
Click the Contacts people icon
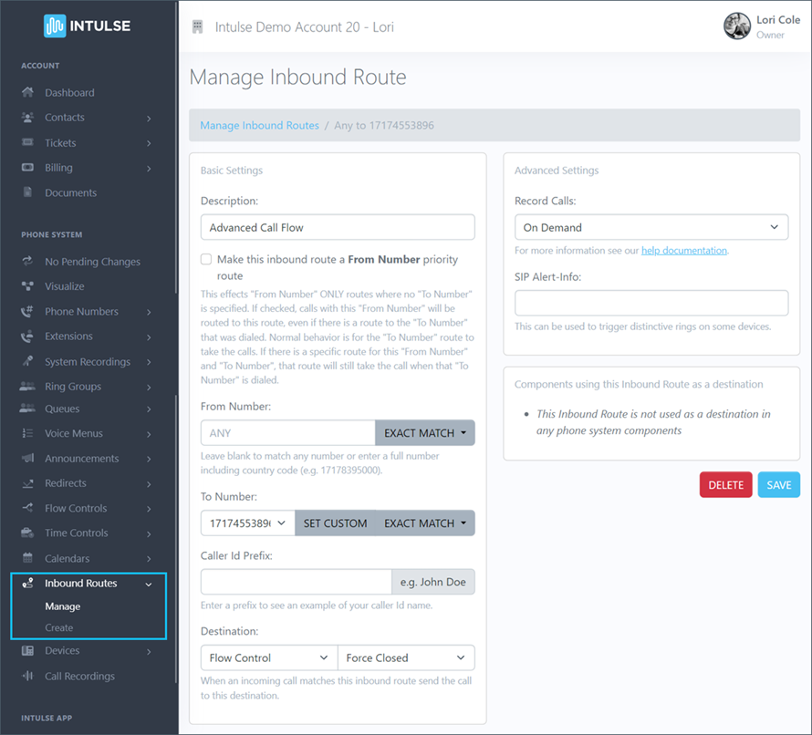(x=28, y=118)
